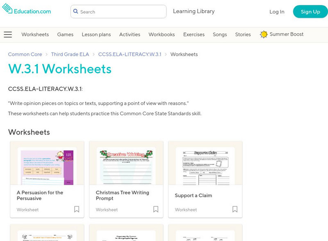Bookmark A Persuasion for the Persuasive

tap(77, 209)
